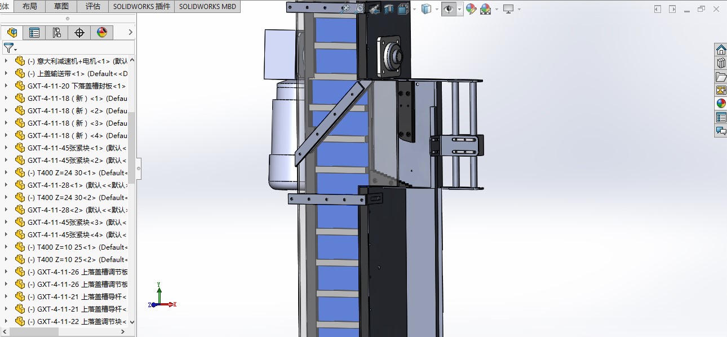
Task: Open the Custom Properties task pane icon
Action: click(x=721, y=117)
